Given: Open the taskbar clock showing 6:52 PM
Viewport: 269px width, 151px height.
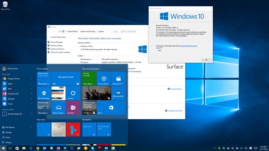Looking at the screenshot, I should tap(263, 148).
